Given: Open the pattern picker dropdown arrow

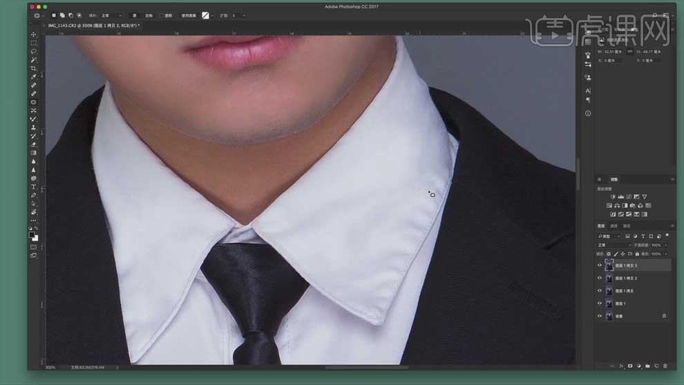Looking at the screenshot, I should 212,16.
